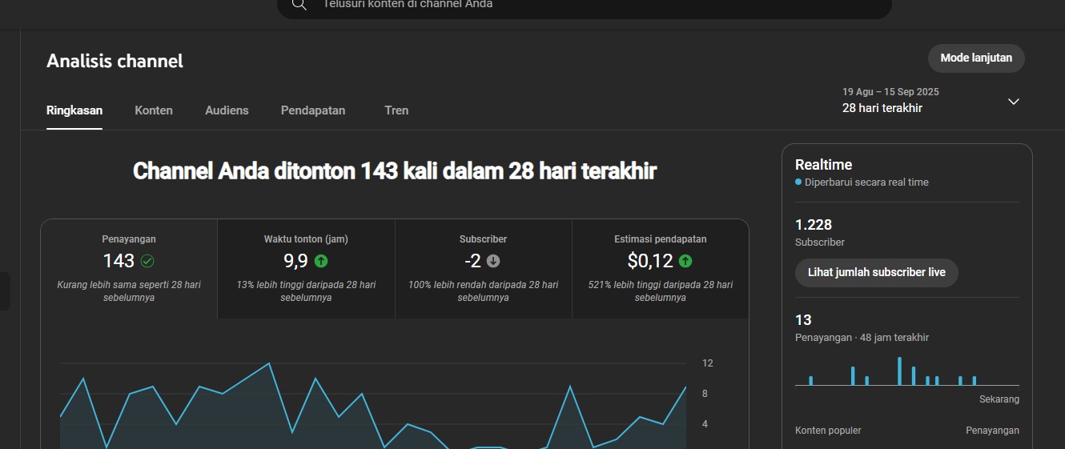Select the Ringkasan tab

click(x=74, y=110)
